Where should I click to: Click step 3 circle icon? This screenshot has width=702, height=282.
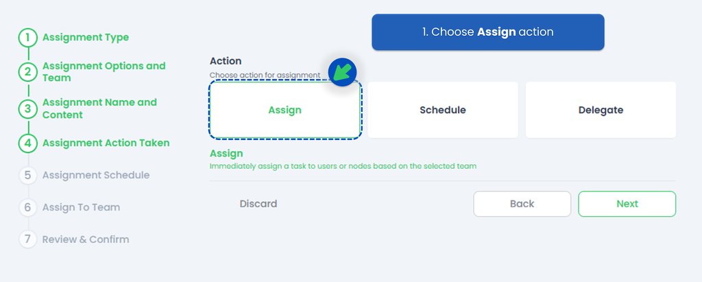[27, 109]
